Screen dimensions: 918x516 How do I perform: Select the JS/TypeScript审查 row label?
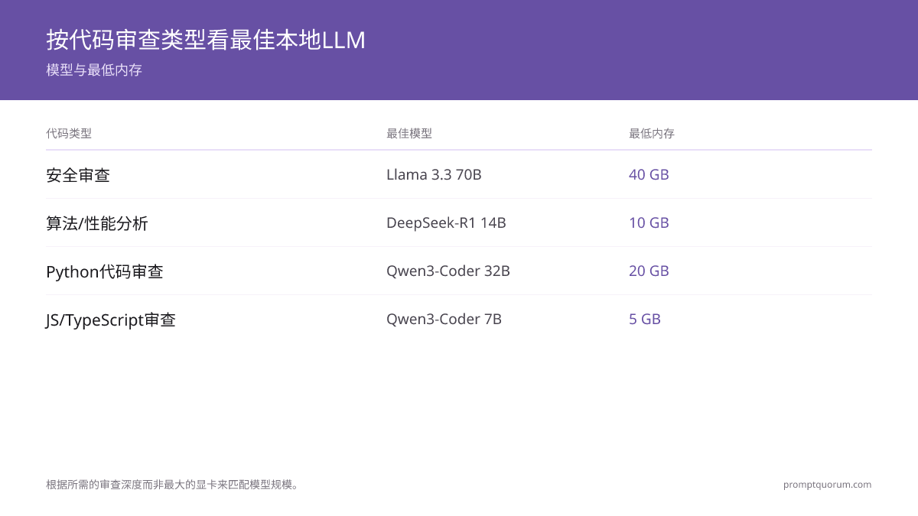click(x=111, y=320)
